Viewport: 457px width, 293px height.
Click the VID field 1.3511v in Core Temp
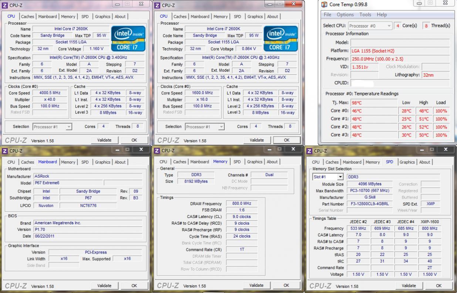(x=364, y=67)
